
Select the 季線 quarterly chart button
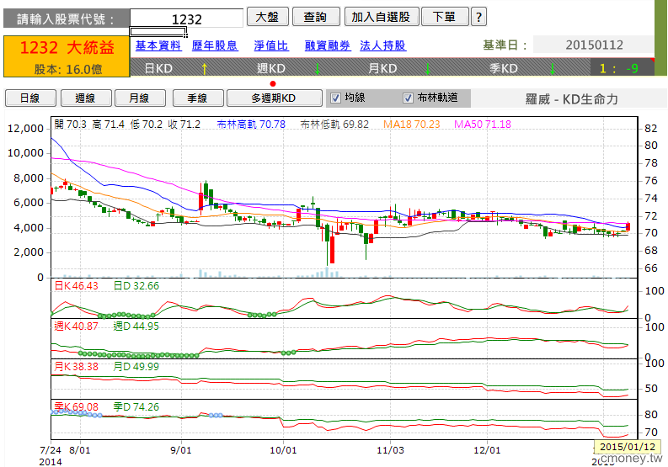tap(196, 98)
